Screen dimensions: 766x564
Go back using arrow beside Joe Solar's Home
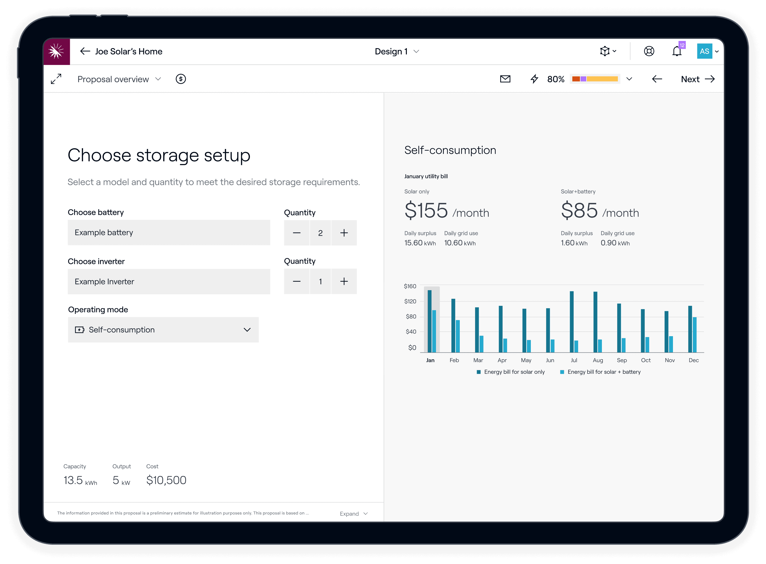click(x=85, y=51)
